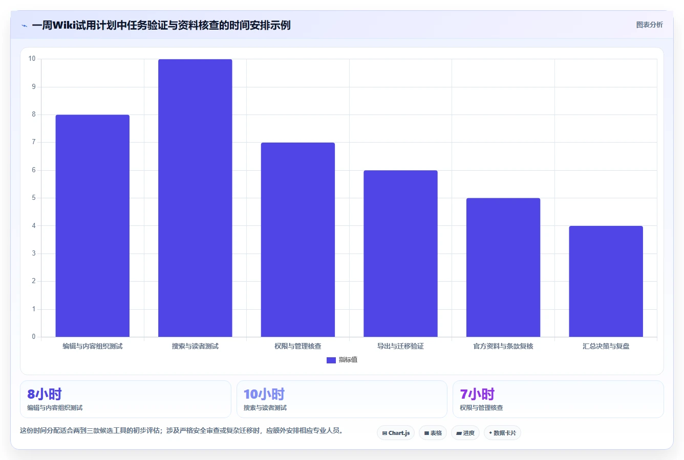
Task: Click the 汇总决策与复盘 axis label
Action: pyautogui.click(x=606, y=346)
